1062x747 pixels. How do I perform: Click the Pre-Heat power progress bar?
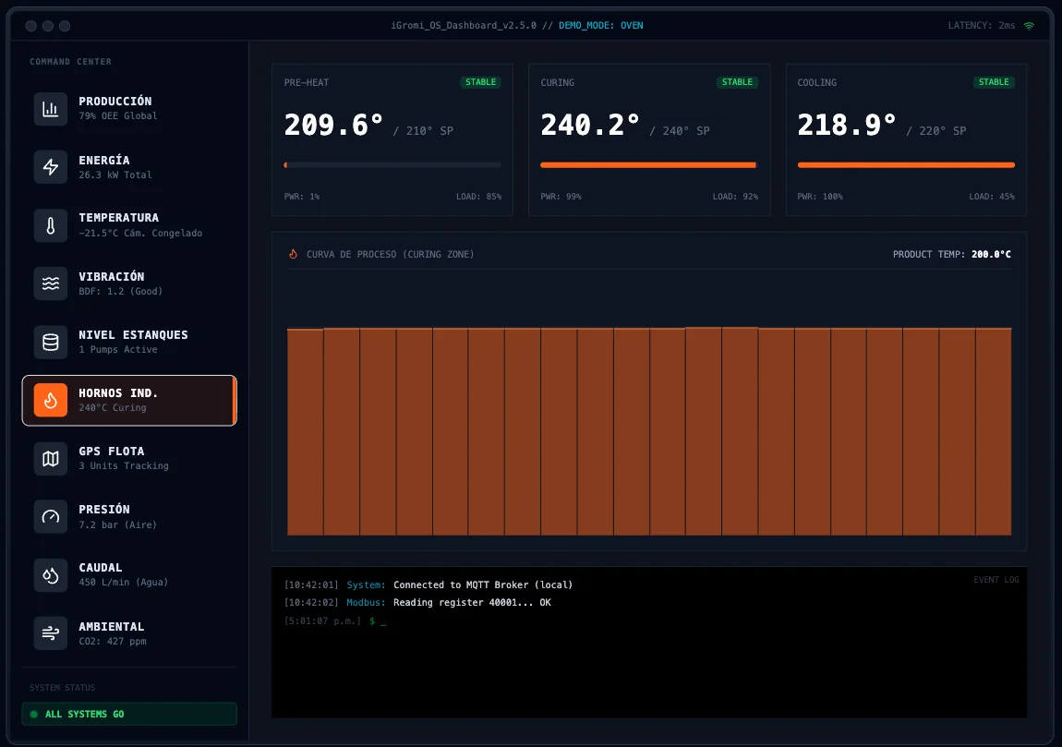[392, 164]
